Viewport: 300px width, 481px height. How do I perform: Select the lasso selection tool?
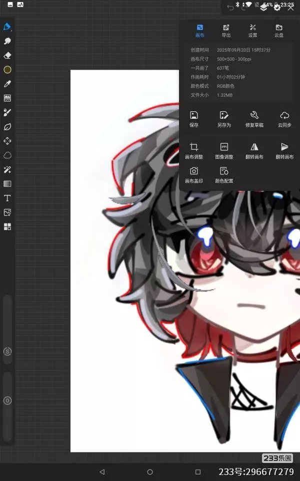click(7, 155)
